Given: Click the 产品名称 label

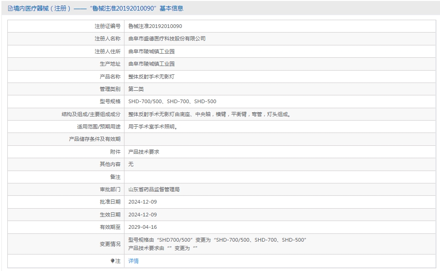Looking at the screenshot, I should [110, 77].
